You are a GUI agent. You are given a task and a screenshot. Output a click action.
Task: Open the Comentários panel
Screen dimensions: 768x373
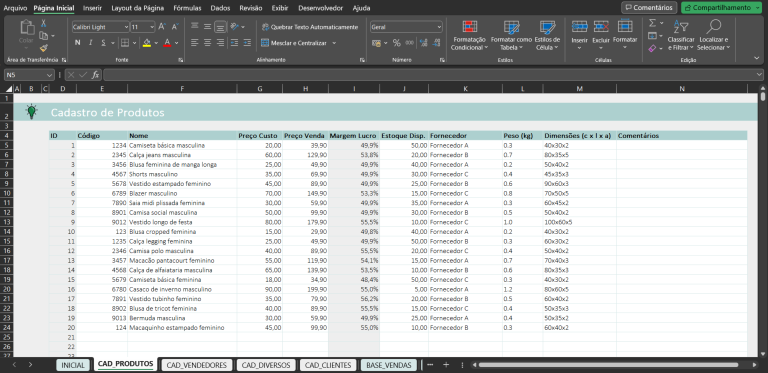pos(649,7)
